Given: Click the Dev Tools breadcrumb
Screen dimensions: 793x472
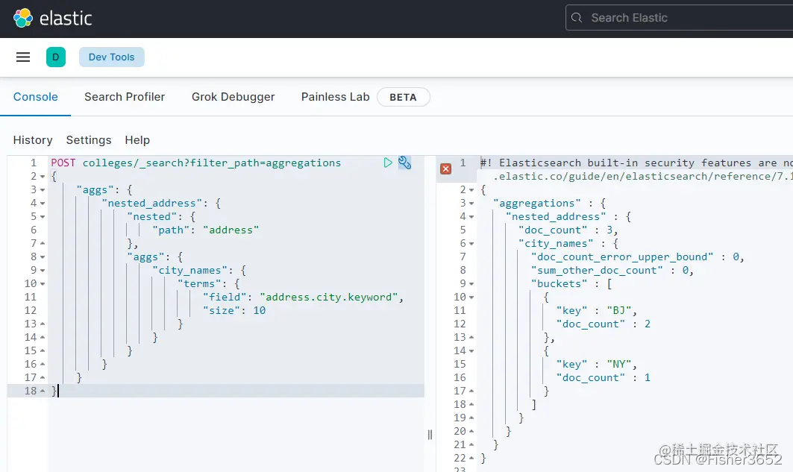Looking at the screenshot, I should (x=111, y=57).
